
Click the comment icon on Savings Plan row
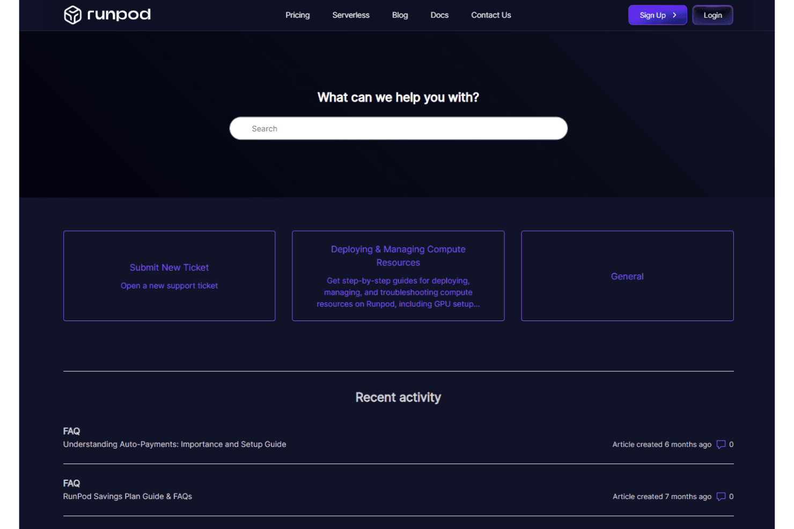click(721, 496)
